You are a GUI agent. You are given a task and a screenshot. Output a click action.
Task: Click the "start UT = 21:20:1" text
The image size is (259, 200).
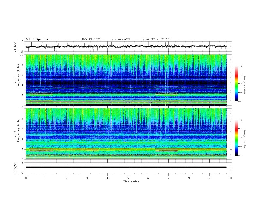(x=158, y=39)
